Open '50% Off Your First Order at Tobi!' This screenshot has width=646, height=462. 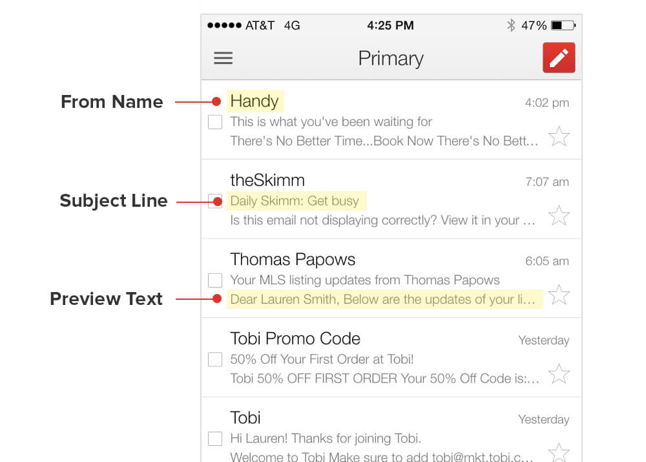tap(322, 359)
